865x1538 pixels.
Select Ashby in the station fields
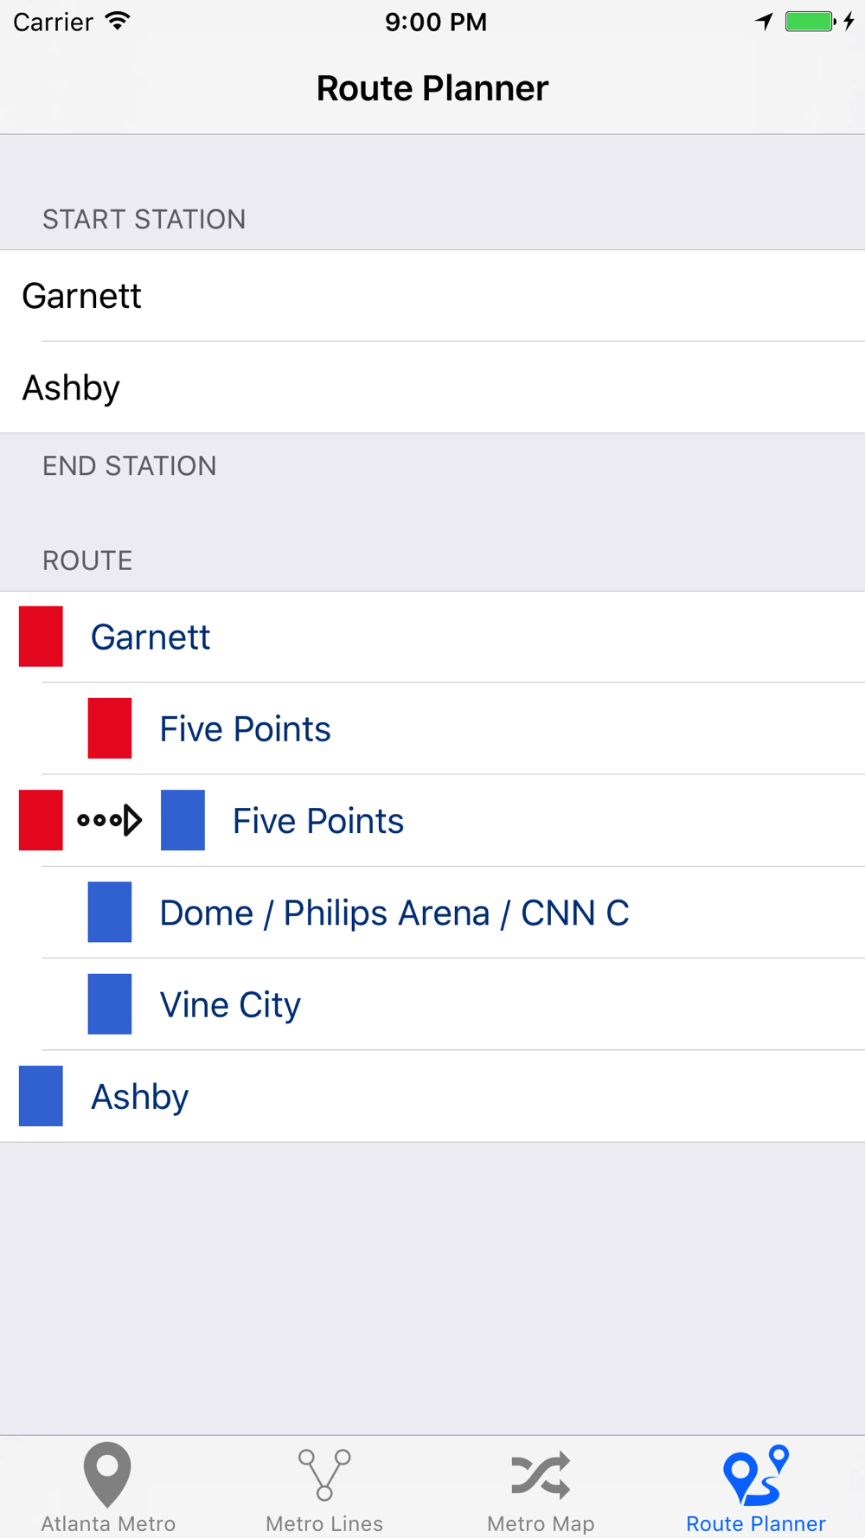click(71, 388)
